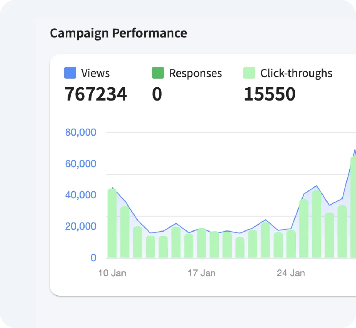
Task: Click the 17 Jan x-axis label
Action: 201,273
